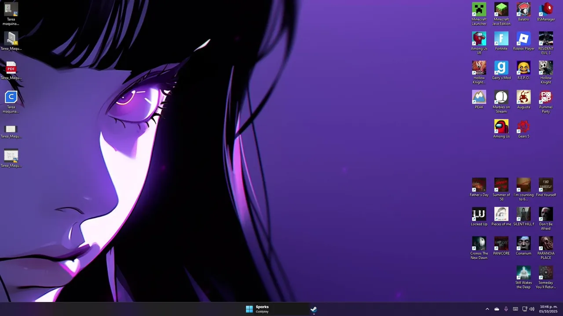
Task: Open the network status tray icon
Action: coord(525,309)
